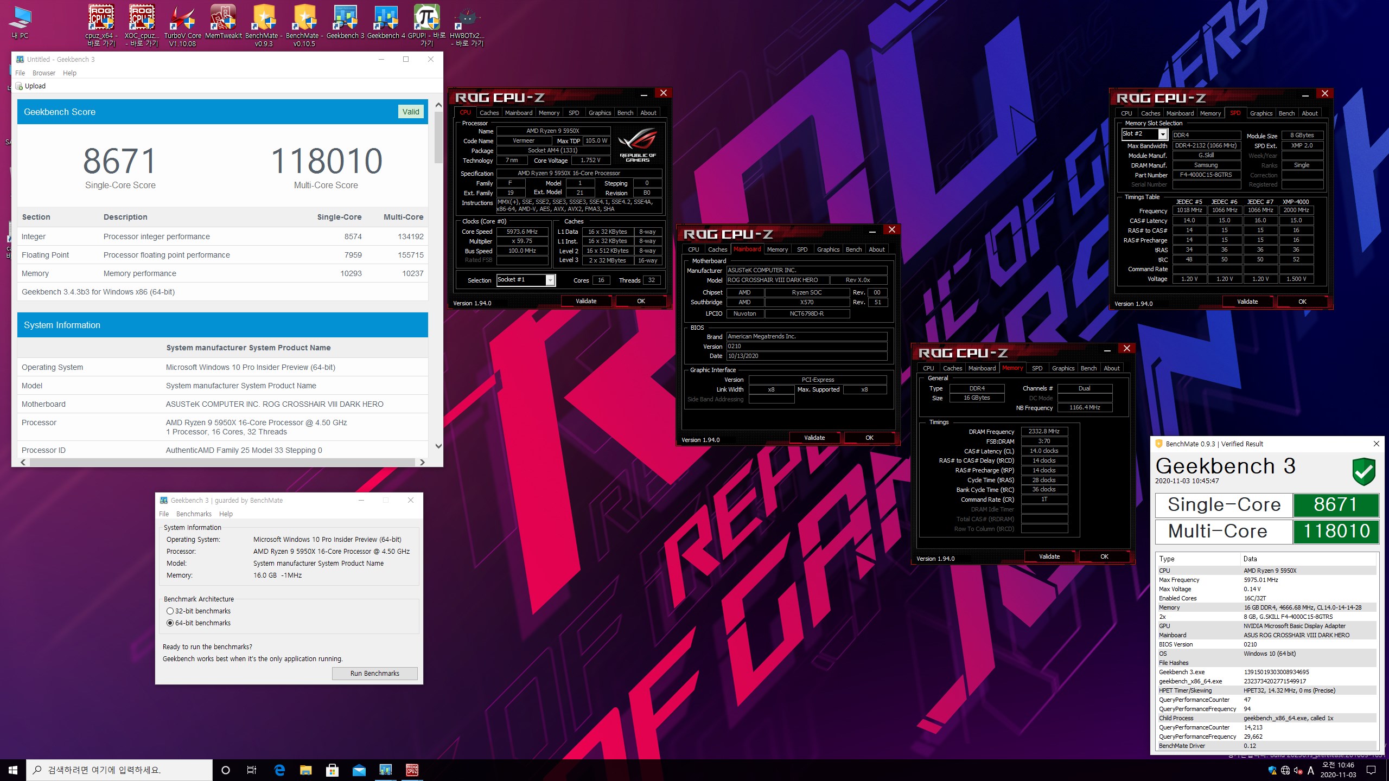Select 64-bit benchmarks radio button
This screenshot has width=1389, height=781.
click(170, 623)
